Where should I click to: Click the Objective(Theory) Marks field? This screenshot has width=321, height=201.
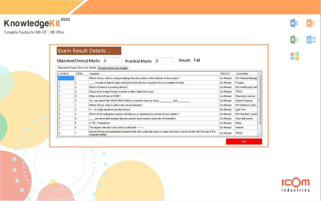(x=112, y=61)
